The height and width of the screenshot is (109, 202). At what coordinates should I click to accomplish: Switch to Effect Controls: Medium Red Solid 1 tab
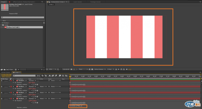(24, 2)
